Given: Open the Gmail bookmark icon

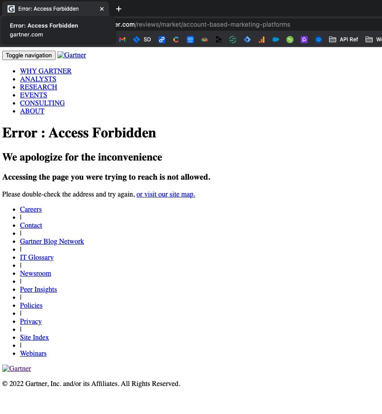Looking at the screenshot, I should 122,40.
